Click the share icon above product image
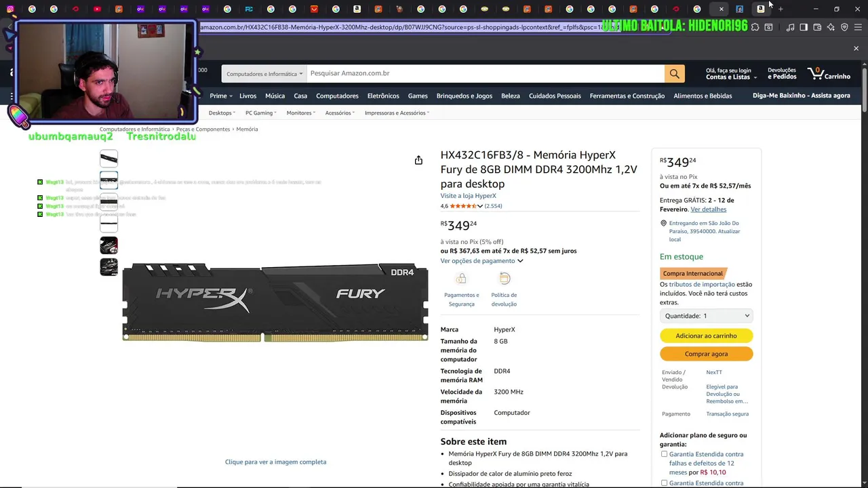 (x=418, y=160)
